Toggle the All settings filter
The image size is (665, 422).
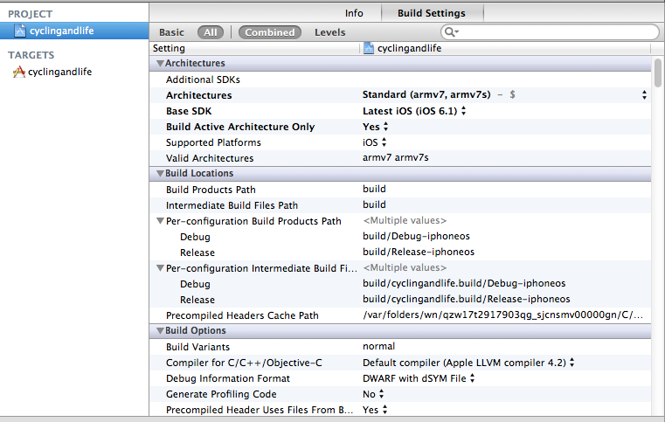coord(210,32)
